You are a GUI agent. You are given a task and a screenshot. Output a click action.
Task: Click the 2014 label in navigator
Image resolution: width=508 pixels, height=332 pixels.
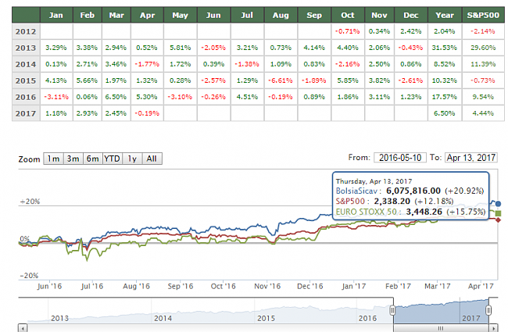click(x=163, y=319)
